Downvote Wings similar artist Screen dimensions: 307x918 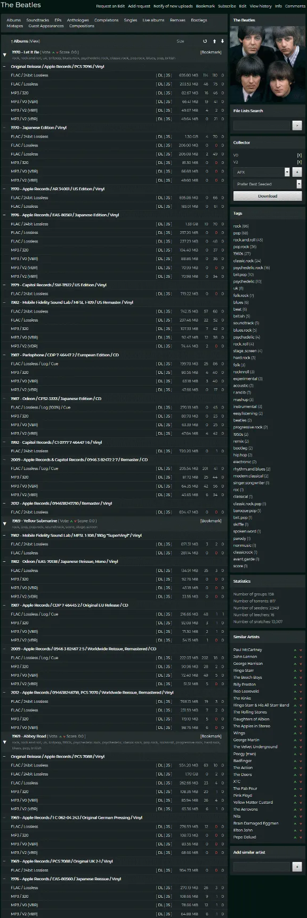point(301,733)
